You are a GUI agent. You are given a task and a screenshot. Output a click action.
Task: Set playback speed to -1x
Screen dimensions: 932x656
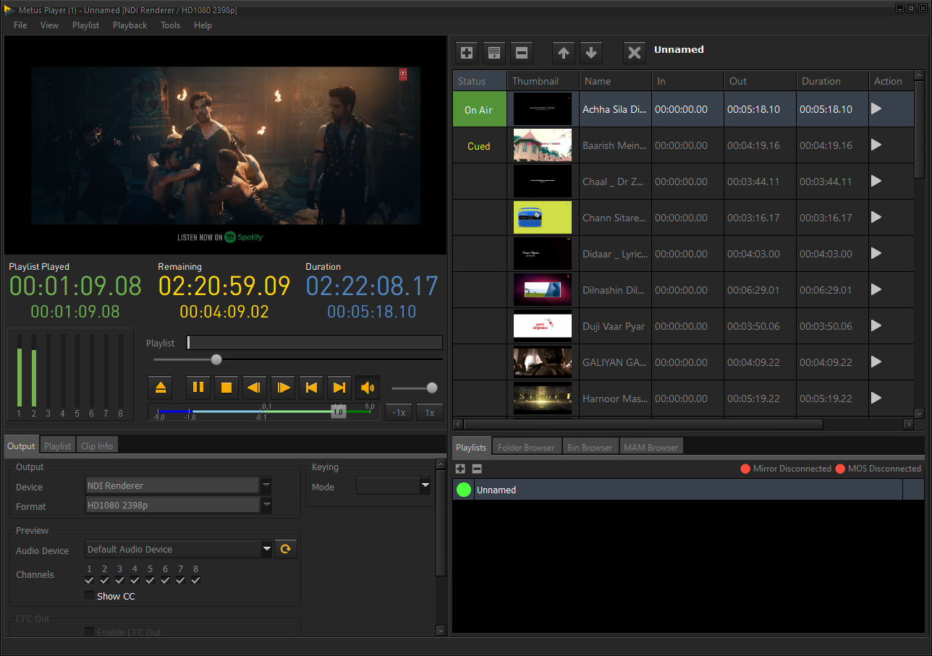(x=399, y=412)
